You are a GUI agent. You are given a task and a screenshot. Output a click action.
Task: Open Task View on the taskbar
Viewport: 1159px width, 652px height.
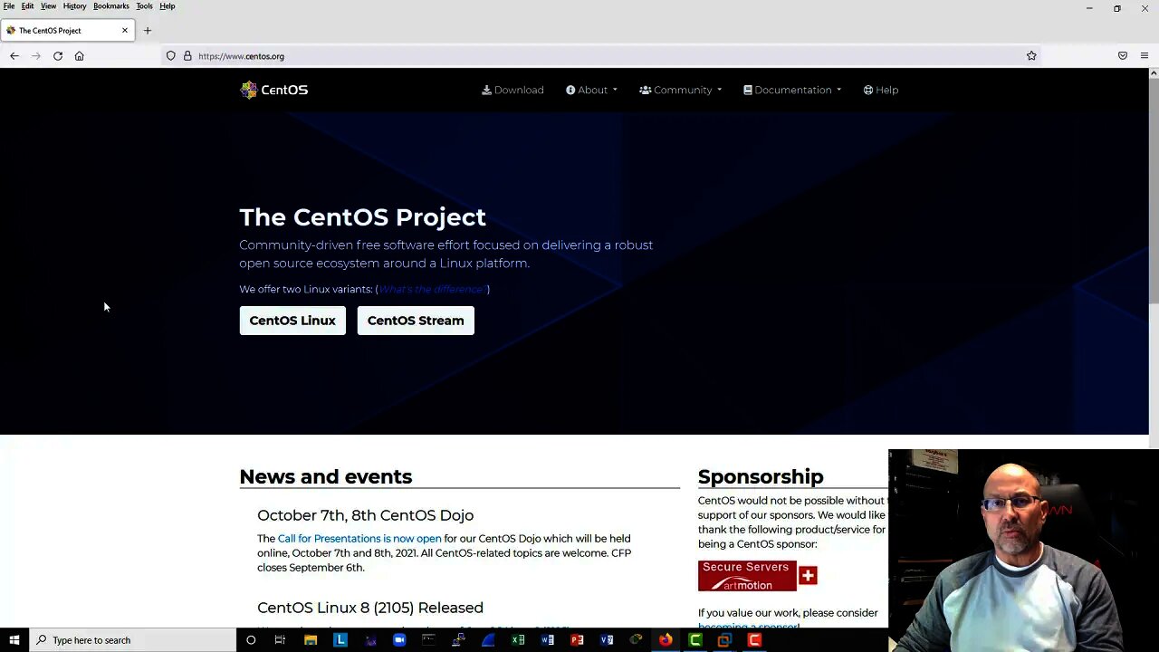pos(280,640)
